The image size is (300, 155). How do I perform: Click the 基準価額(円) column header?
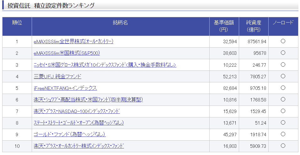click(224, 26)
